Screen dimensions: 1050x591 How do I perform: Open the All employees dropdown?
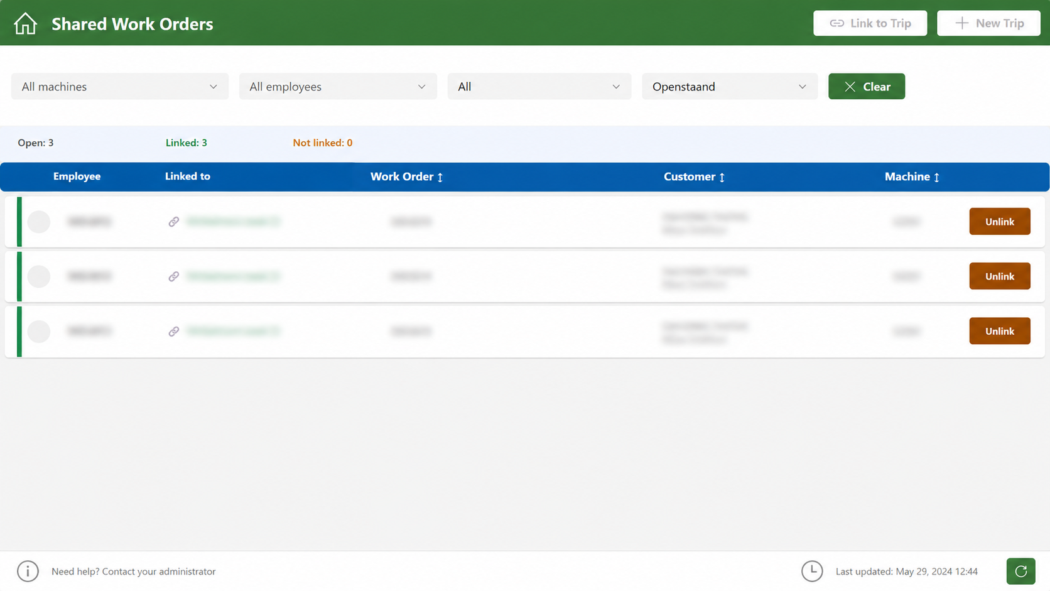pyautogui.click(x=338, y=87)
